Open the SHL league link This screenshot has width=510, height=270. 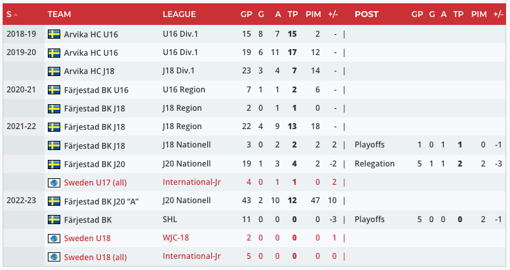click(170, 219)
